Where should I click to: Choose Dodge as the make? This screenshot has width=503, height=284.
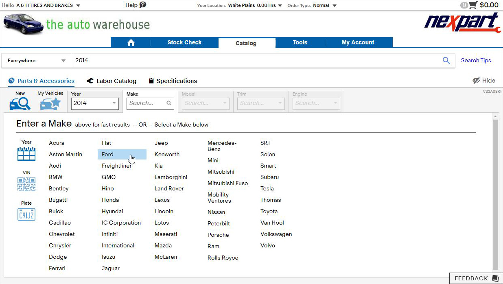(x=58, y=257)
